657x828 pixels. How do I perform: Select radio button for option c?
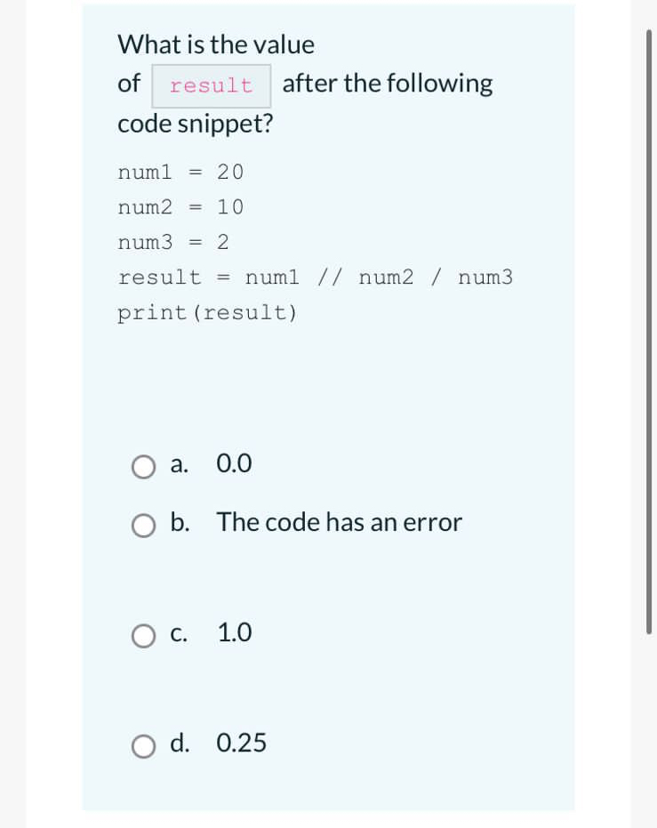(143, 635)
